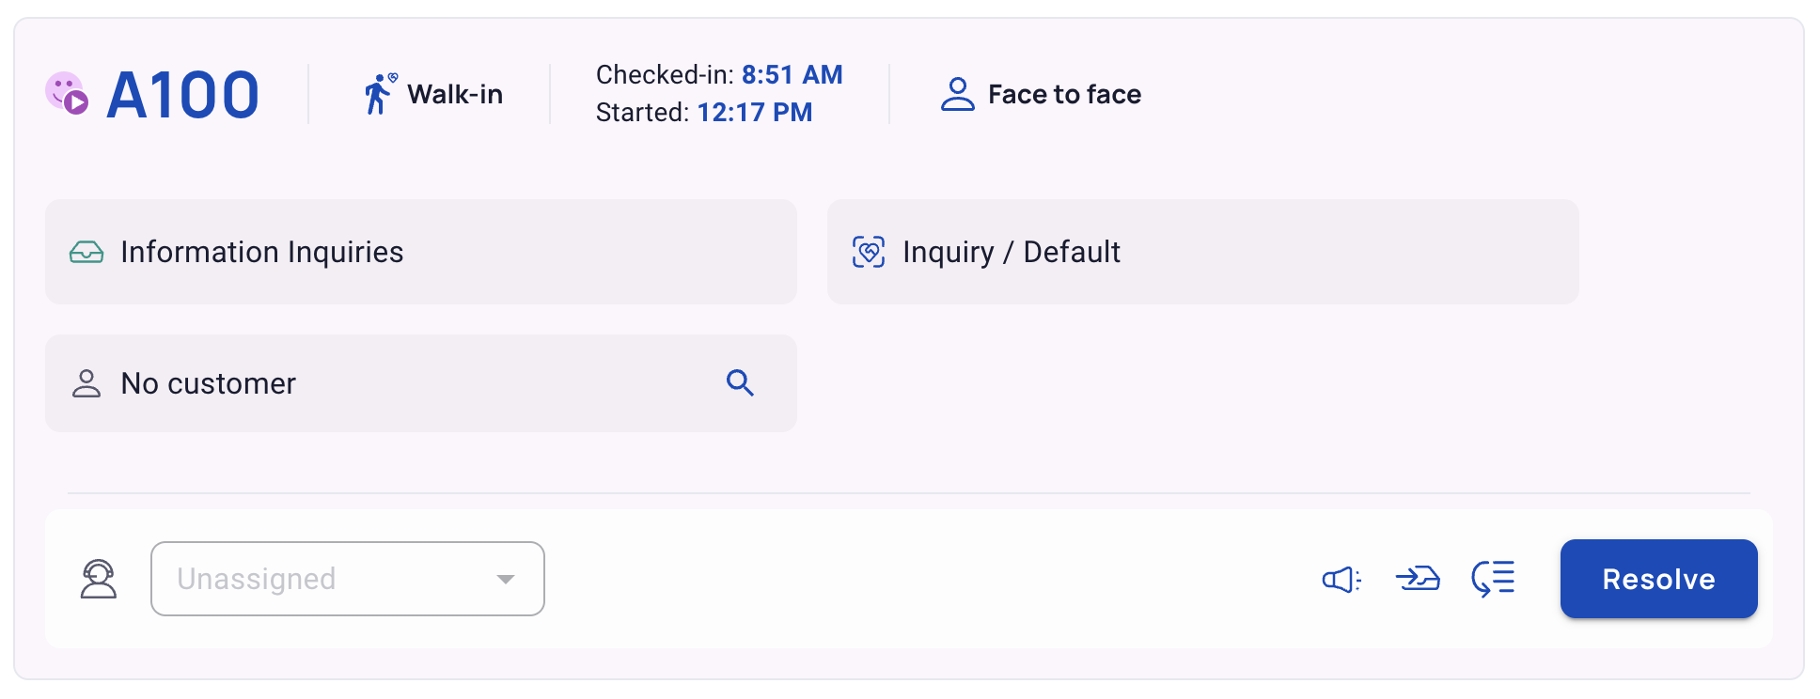Click the transfer ticket arrow icon
This screenshot has height=699, width=1820.
point(1418,579)
